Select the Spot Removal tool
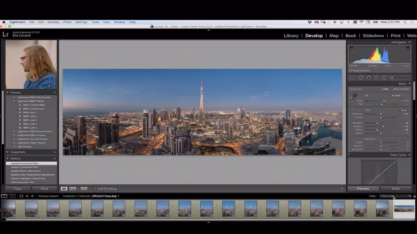Viewport: 417px width, 234px height. (361, 78)
